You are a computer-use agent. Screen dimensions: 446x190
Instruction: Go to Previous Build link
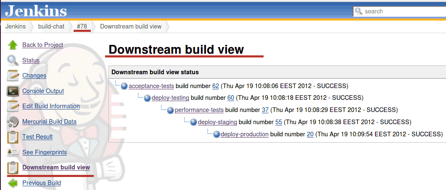(42, 183)
